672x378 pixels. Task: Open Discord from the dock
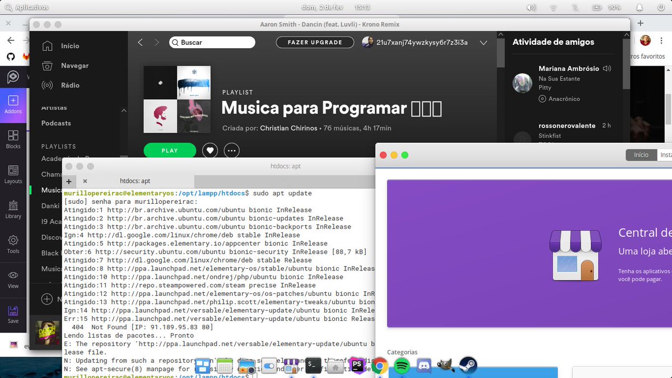pos(424,366)
